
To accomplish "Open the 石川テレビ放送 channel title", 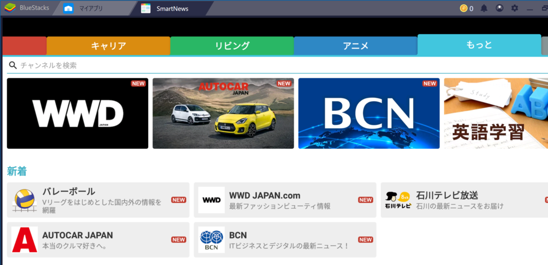I will click(447, 195).
